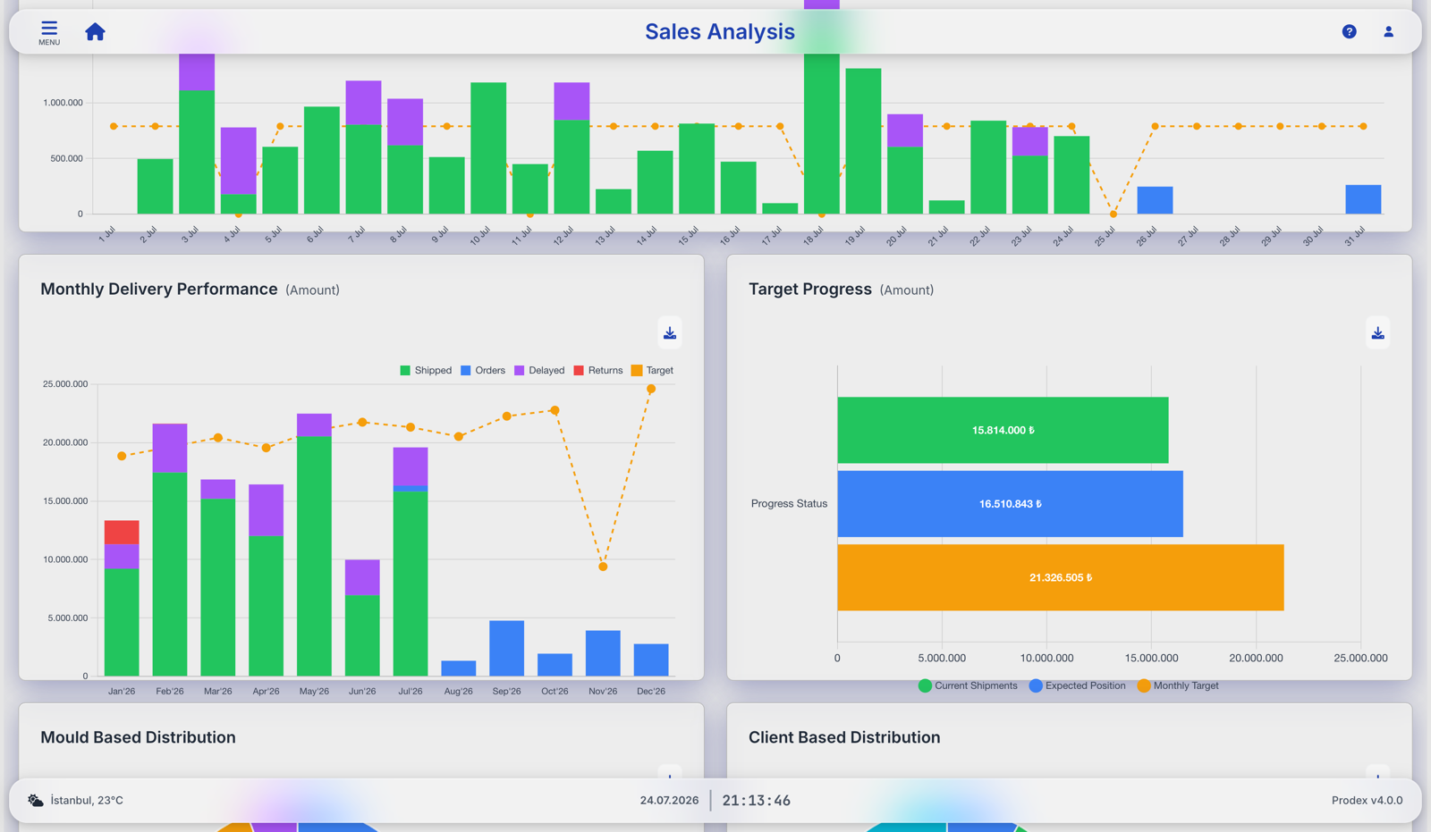Click the 31 Jul blue bar
1431x832 pixels.
[1363, 199]
